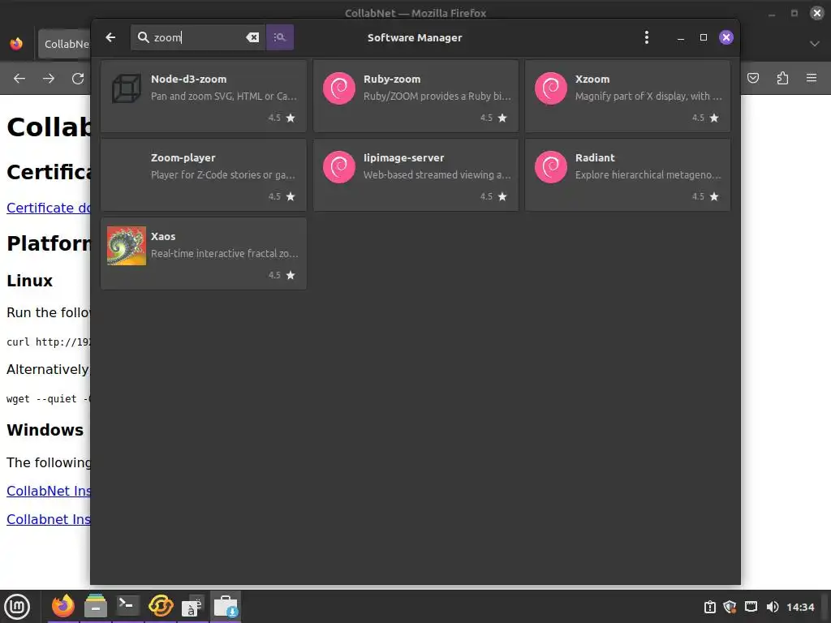This screenshot has width=831, height=623.
Task: Follow the second Collabnet Installer link
Action: coord(48,519)
